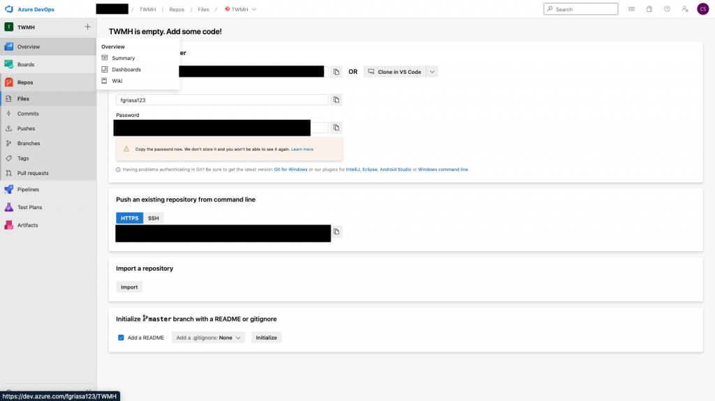The height and width of the screenshot is (401, 715).
Task: Open Test Plans in the sidebar
Action: [48, 207]
